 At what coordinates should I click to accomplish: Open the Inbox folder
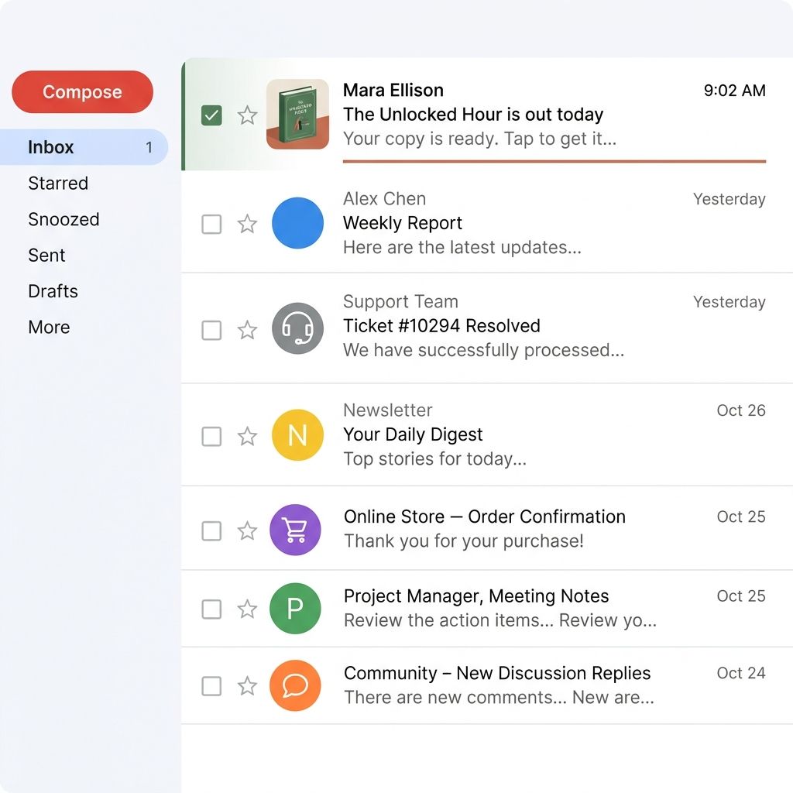[84, 147]
